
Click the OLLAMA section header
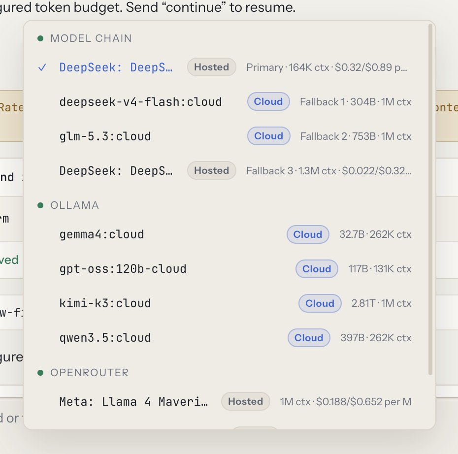[75, 205]
